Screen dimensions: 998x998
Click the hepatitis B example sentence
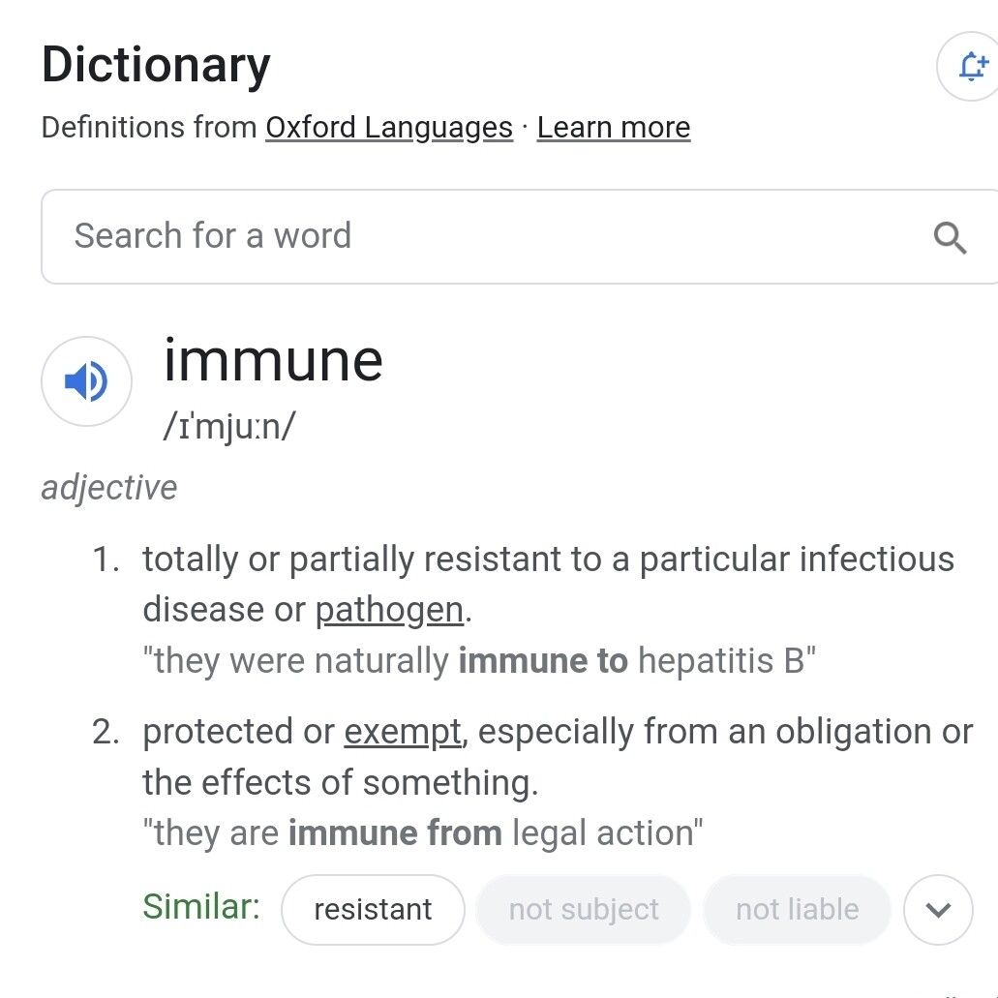(x=479, y=660)
